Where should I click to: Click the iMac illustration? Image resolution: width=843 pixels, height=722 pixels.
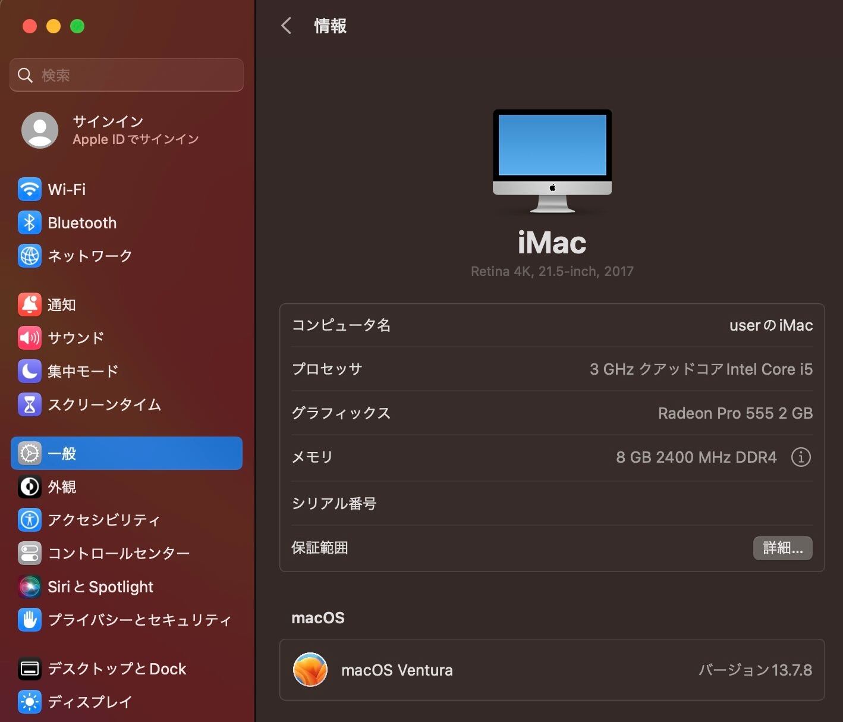coord(552,161)
